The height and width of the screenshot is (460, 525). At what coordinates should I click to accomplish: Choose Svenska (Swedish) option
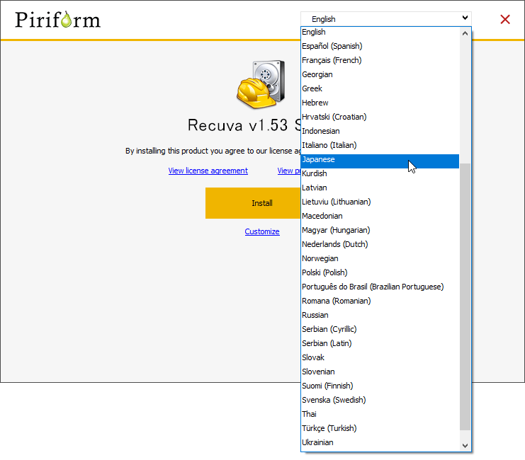click(380, 400)
